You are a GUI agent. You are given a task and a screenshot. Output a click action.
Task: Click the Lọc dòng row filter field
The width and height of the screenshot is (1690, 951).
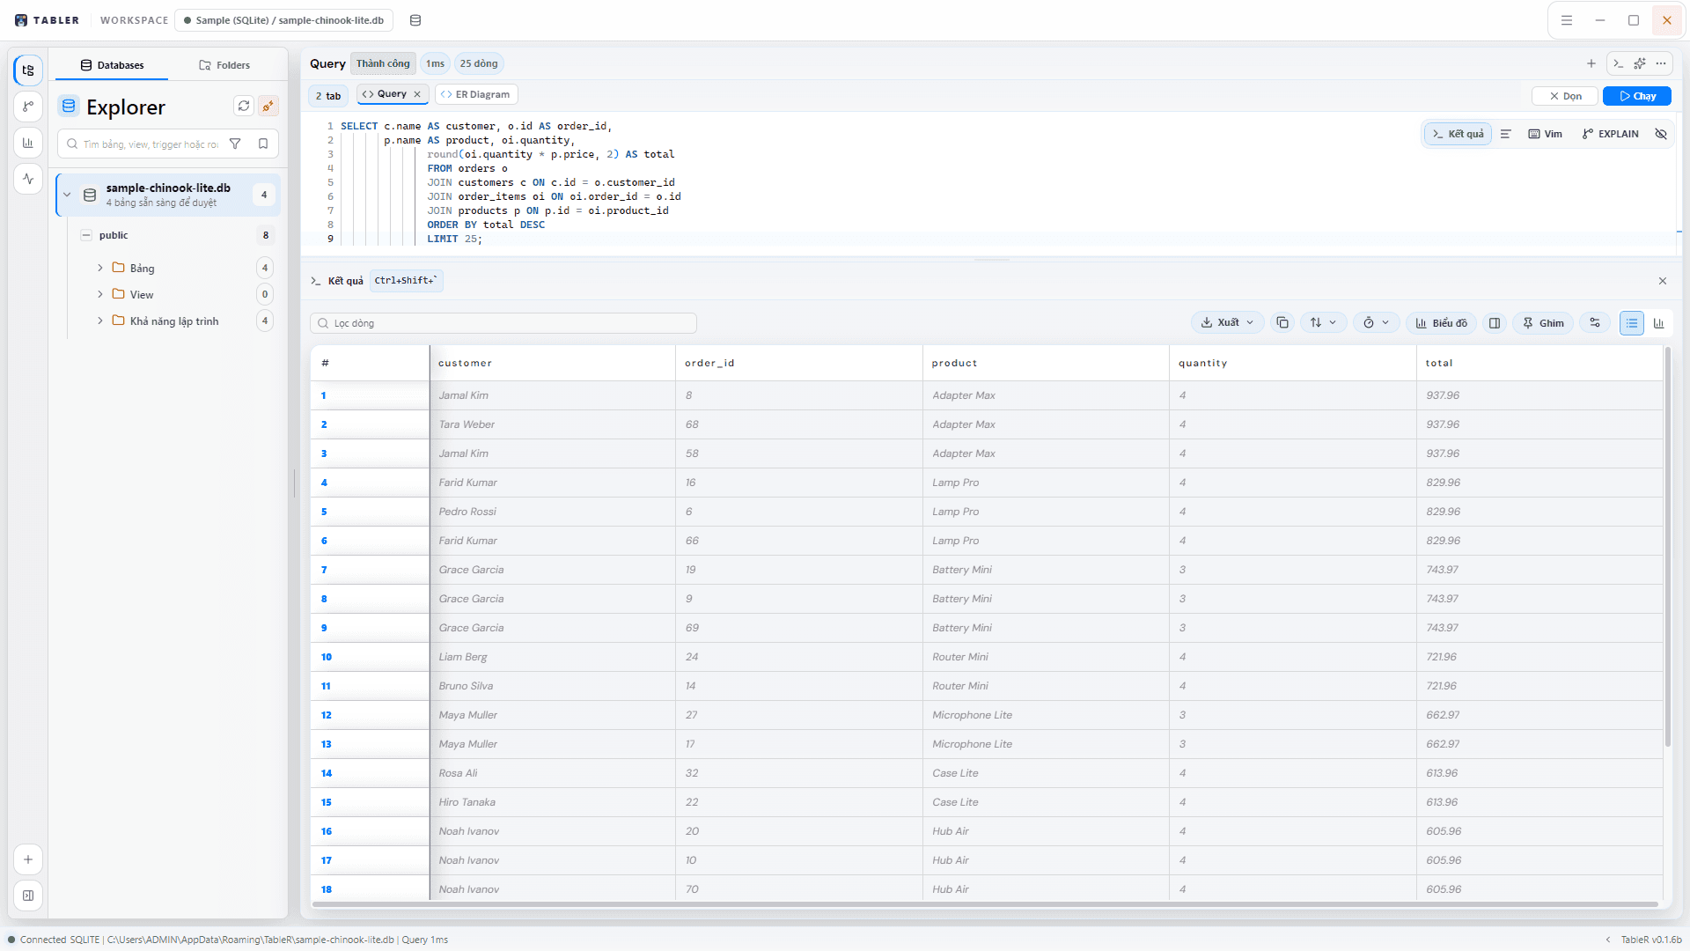pos(503,323)
